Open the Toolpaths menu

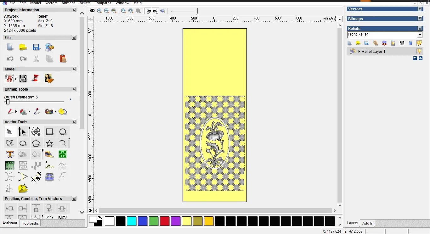pos(103,3)
